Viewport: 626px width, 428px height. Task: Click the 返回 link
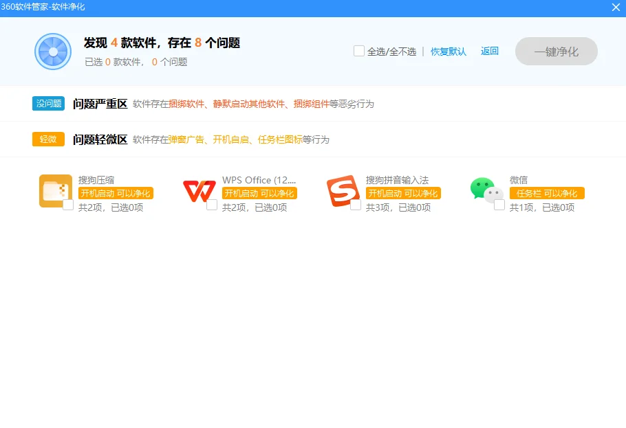click(x=489, y=51)
